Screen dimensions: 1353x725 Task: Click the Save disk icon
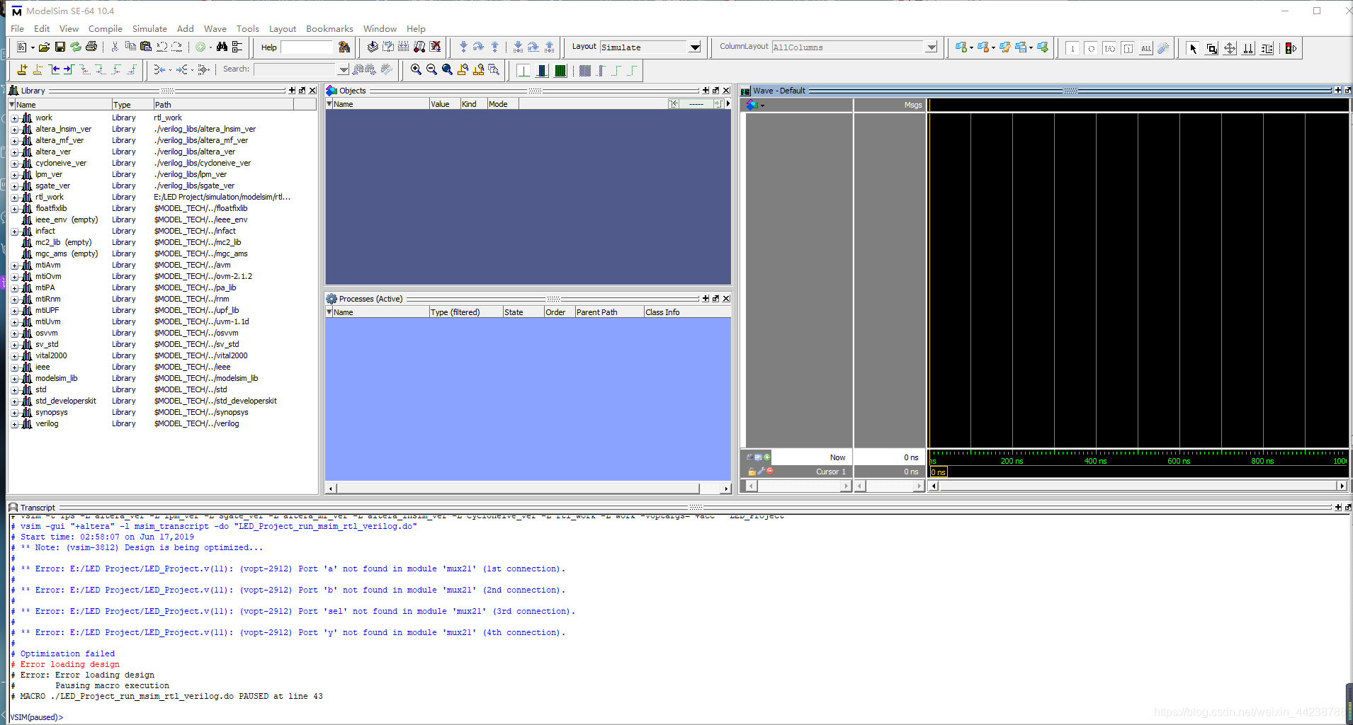click(60, 47)
